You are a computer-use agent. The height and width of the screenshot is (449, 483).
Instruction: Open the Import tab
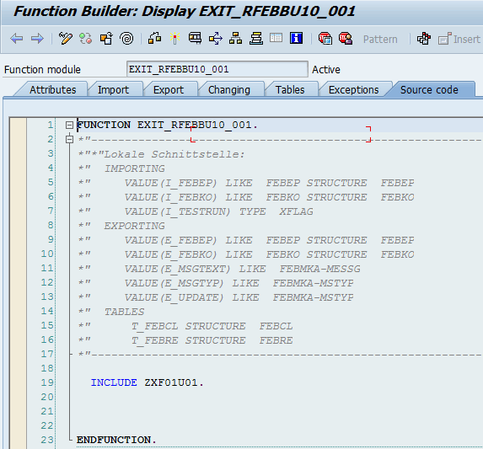click(113, 90)
